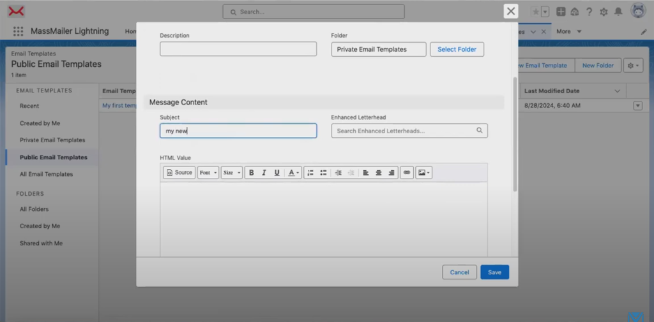Open the My first template link
654x322 pixels.
119,105
